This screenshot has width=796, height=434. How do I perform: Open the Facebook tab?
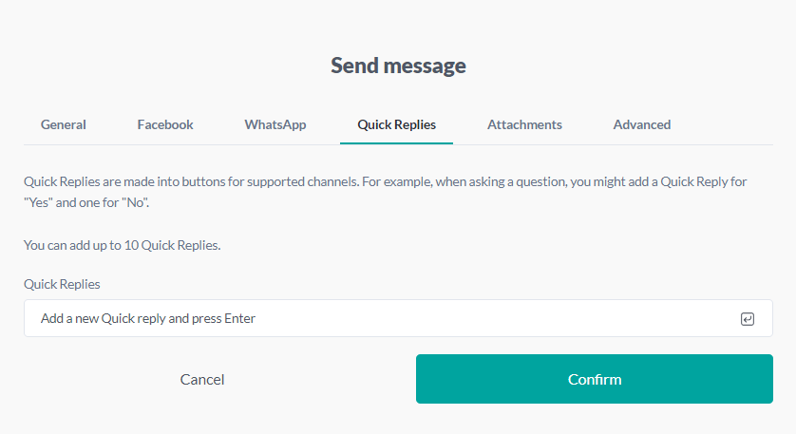(165, 124)
